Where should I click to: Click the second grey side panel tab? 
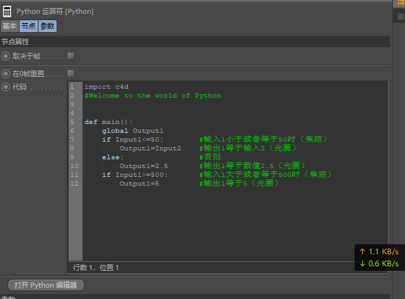(399, 16)
